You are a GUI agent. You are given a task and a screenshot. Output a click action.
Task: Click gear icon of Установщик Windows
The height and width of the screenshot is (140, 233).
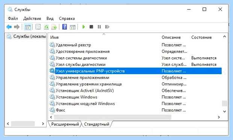coord(52,97)
